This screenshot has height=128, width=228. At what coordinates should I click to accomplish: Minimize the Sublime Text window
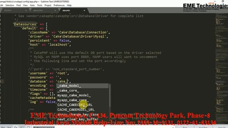(215, 1)
